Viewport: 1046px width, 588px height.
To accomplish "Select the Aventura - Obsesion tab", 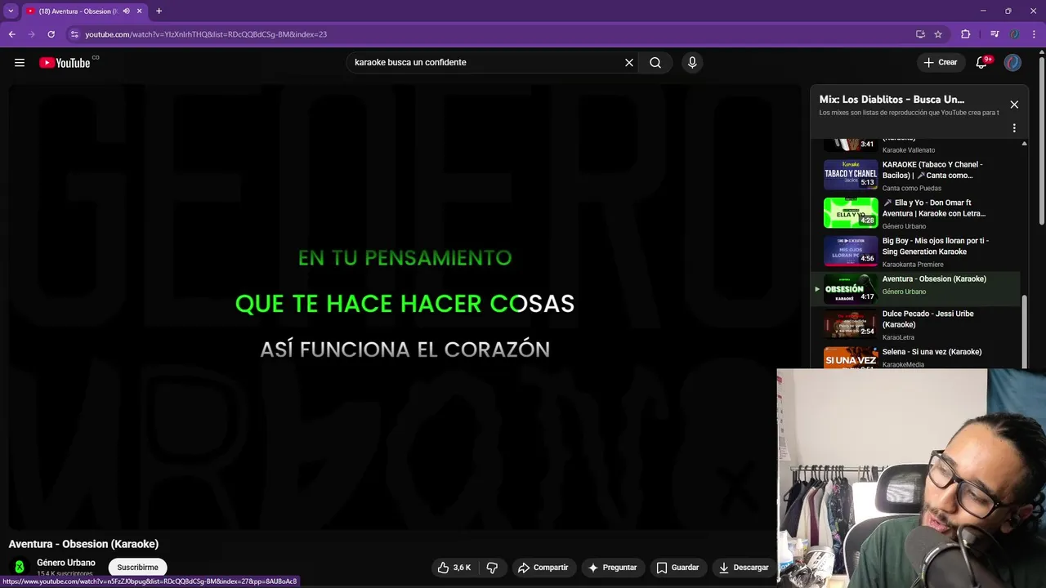I will coord(78,11).
